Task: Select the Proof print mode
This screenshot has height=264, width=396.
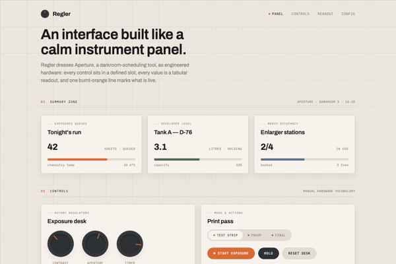Action: [x=254, y=235]
